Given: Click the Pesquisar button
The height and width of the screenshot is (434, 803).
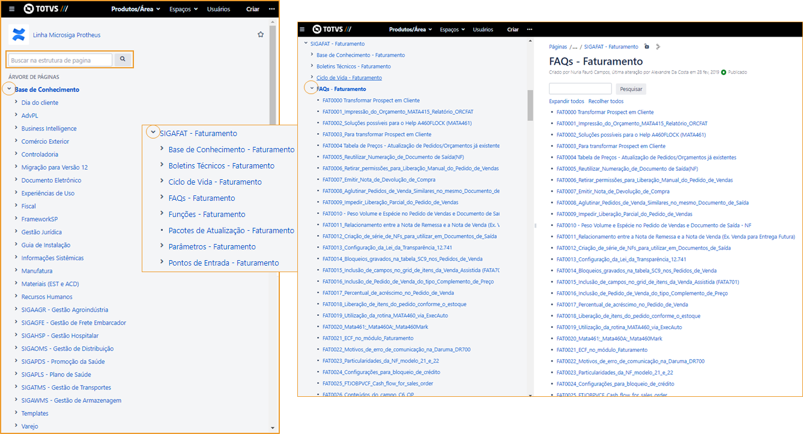Looking at the screenshot, I should [631, 89].
